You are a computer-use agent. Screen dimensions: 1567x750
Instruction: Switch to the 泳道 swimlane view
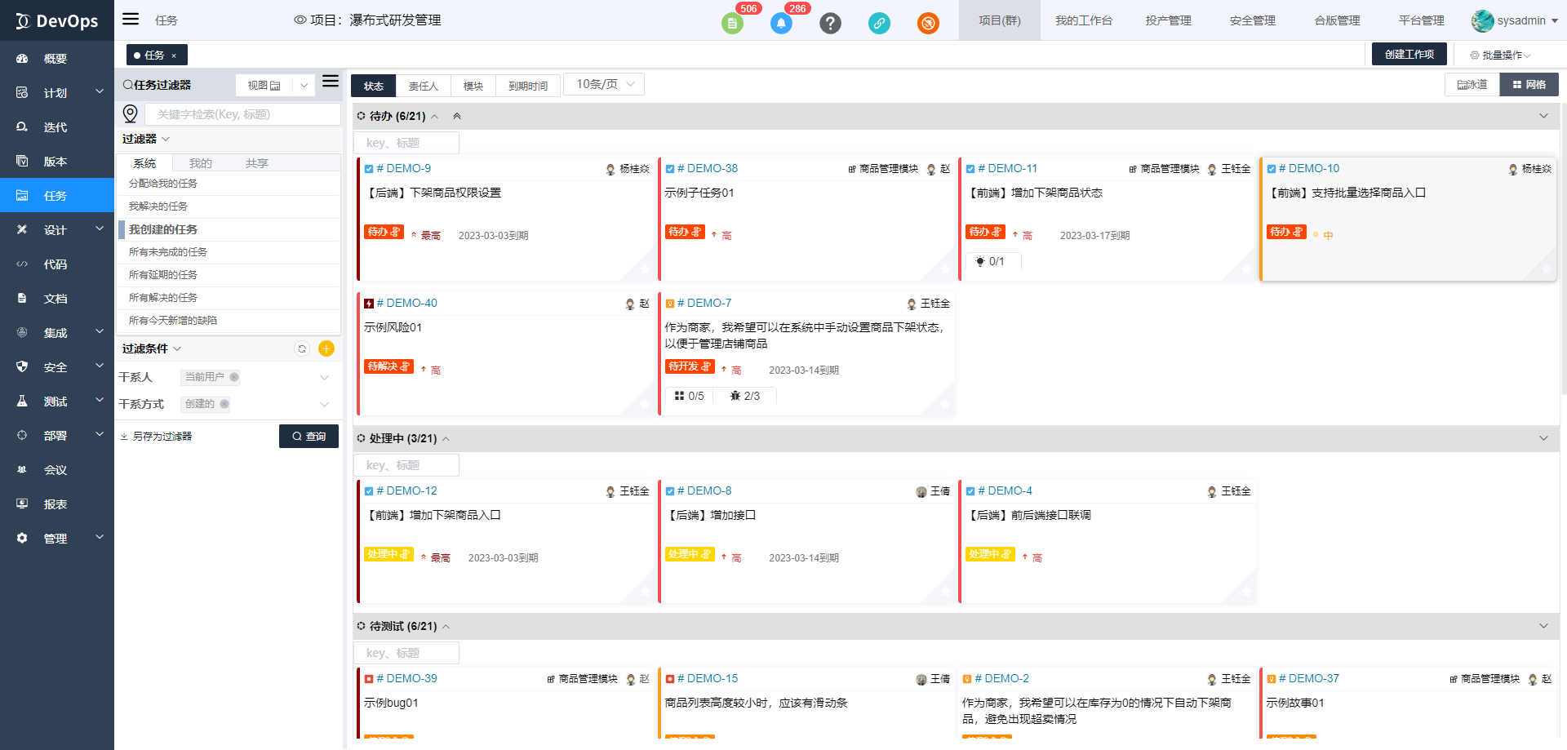(1472, 85)
